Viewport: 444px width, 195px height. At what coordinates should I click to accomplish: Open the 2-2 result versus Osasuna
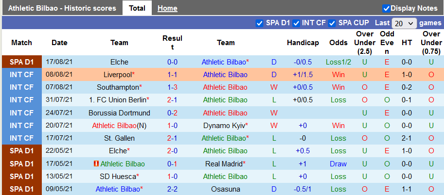point(172,189)
